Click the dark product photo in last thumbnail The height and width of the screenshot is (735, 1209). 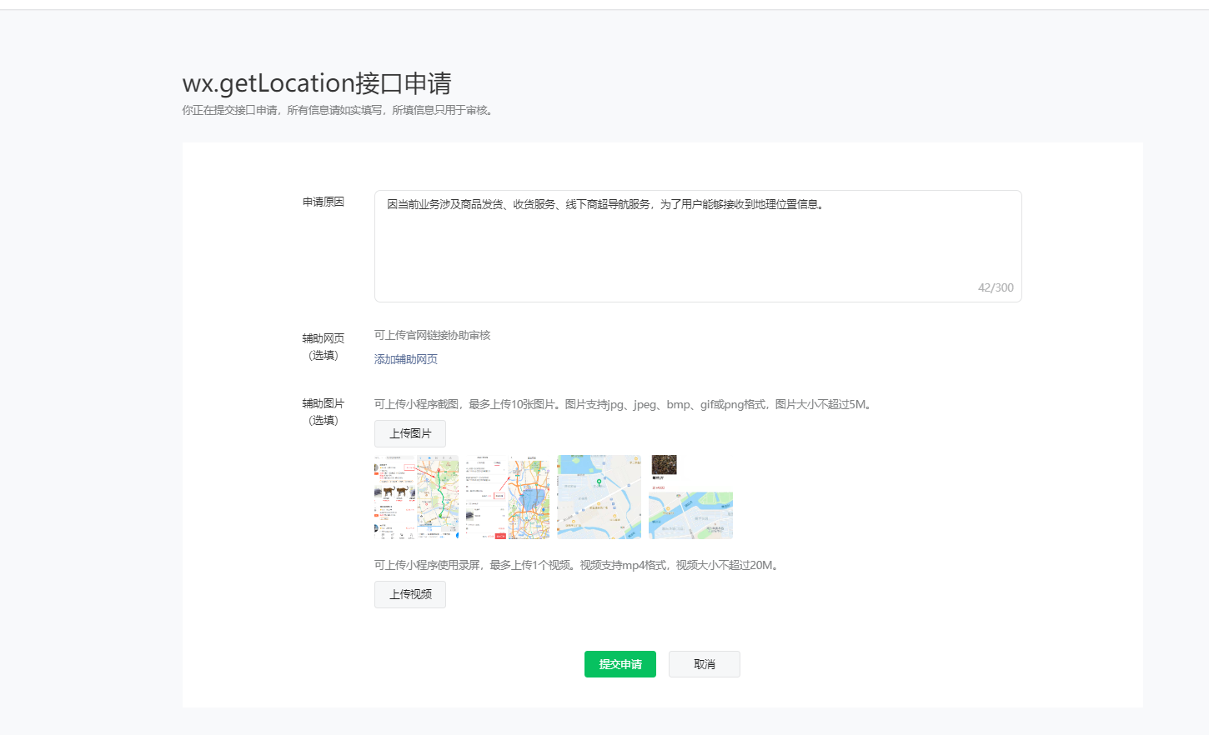click(664, 465)
